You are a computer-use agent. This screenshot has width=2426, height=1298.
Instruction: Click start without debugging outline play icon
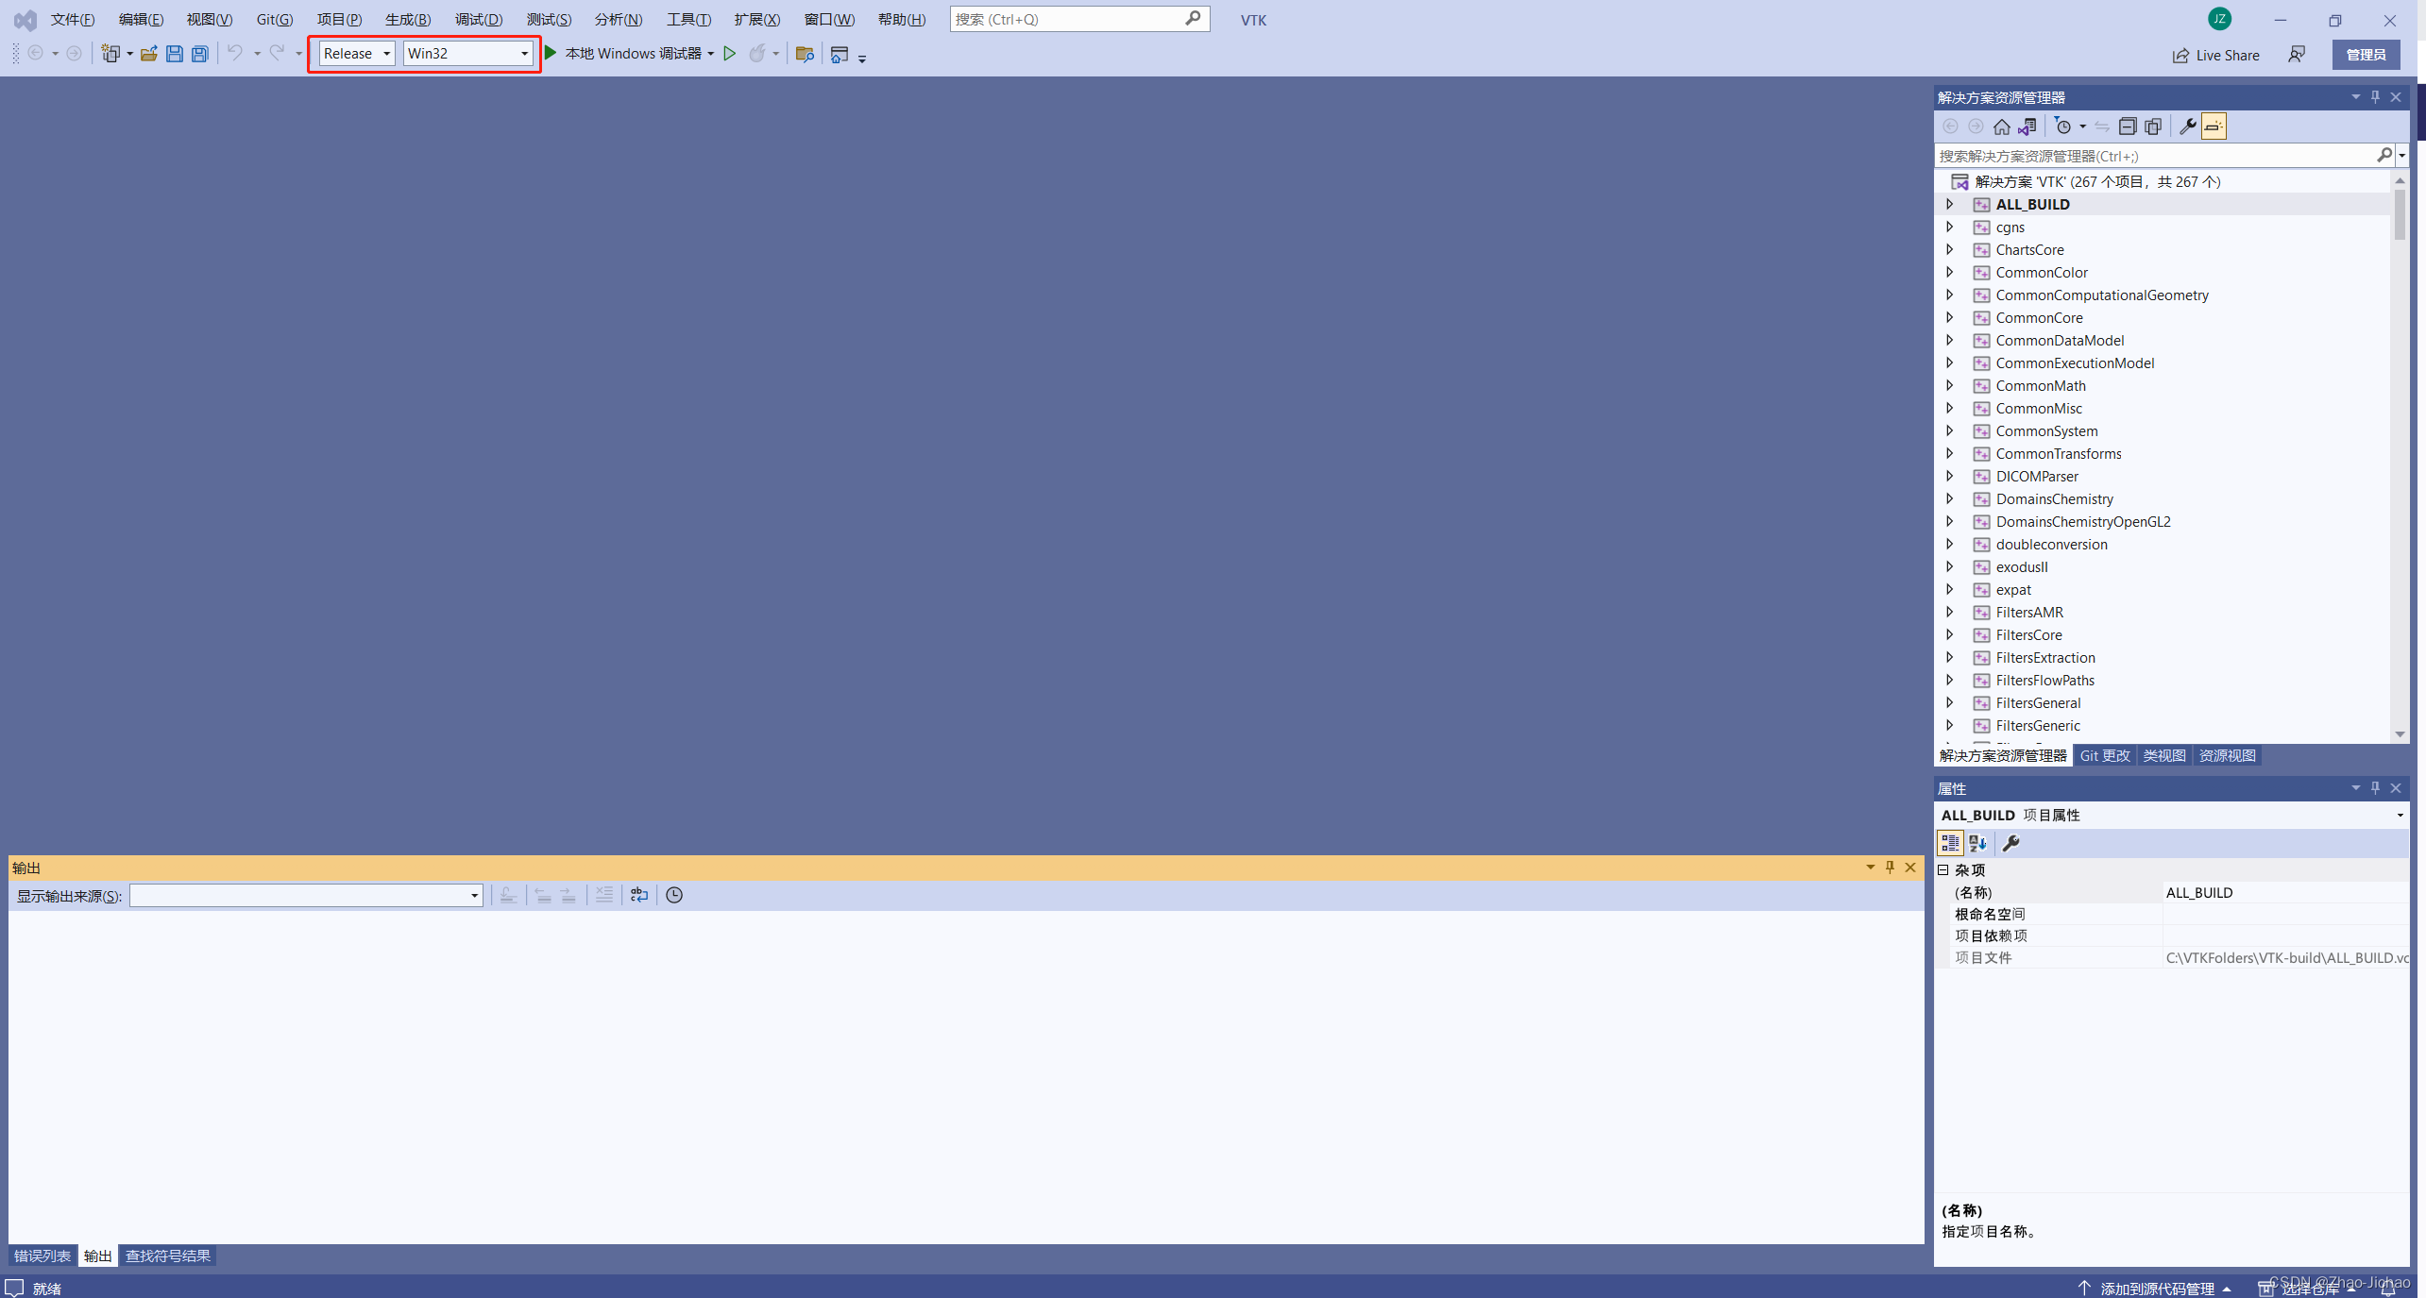coord(729,54)
